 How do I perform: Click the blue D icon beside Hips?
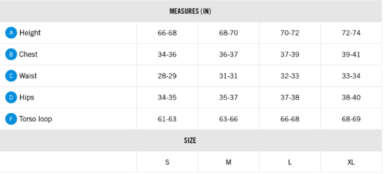tap(11, 98)
